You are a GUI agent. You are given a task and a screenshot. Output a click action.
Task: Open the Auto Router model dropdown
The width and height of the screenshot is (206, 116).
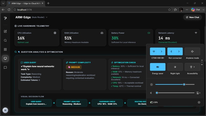point(40,17)
